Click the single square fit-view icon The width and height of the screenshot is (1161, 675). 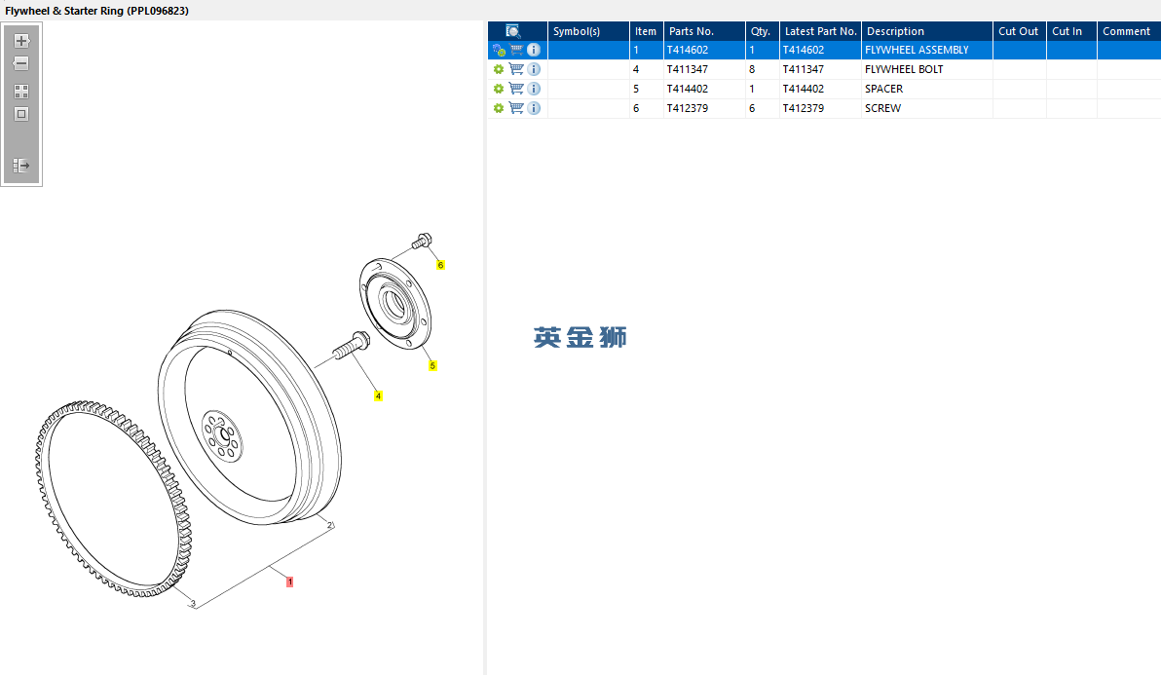coord(21,114)
